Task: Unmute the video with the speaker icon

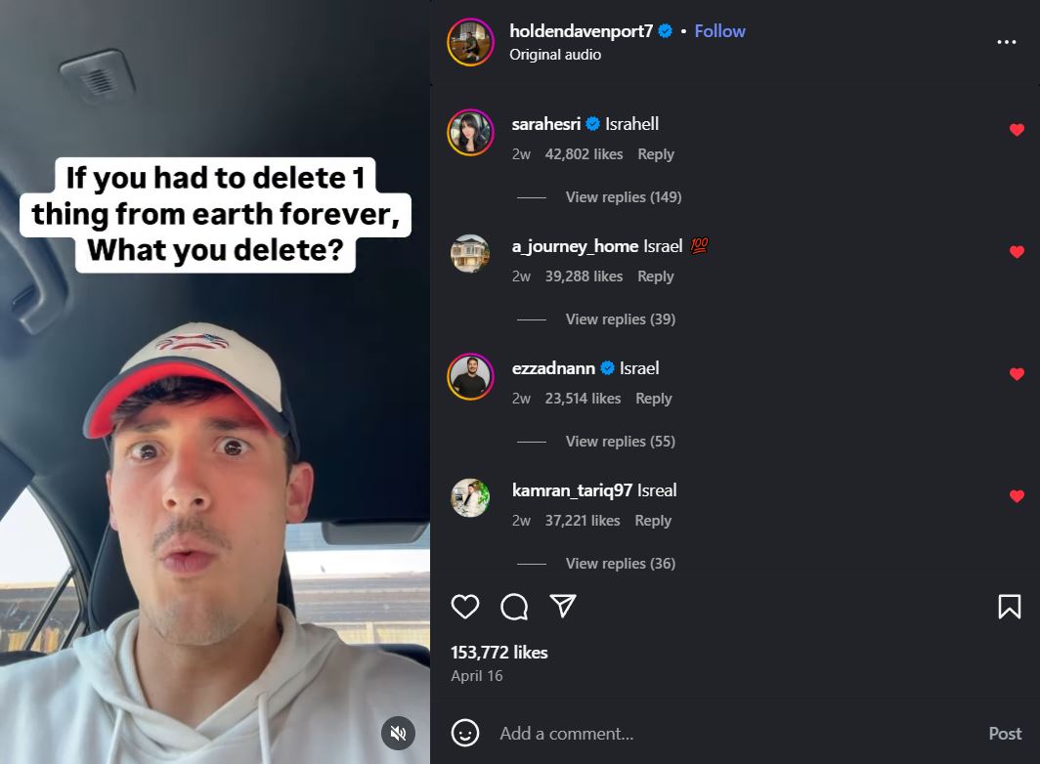Action: point(398,733)
